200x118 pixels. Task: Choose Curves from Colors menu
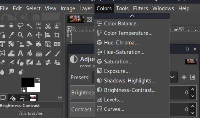tap(114, 109)
